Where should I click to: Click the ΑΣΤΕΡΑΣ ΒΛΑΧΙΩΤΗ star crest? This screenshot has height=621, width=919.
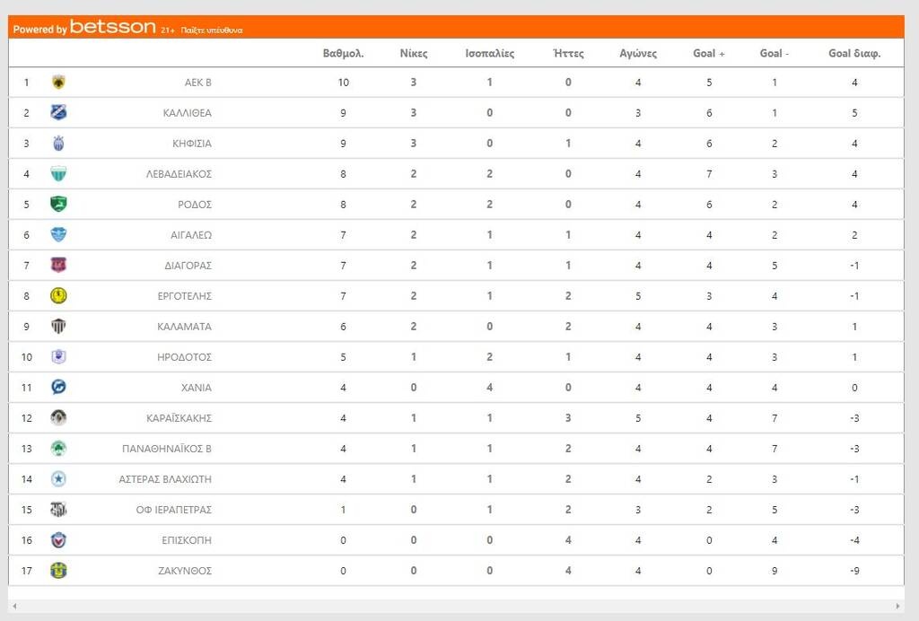(x=58, y=478)
